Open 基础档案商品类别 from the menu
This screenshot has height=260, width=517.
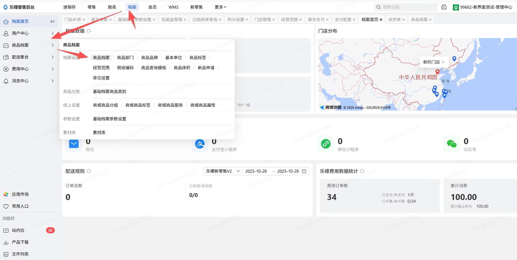point(110,92)
